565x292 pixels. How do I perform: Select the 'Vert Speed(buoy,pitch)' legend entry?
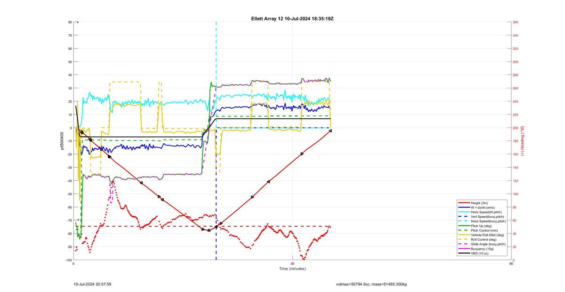coord(488,216)
